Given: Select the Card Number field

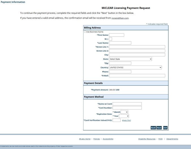Looking at the screenshot, I should 127,108.
